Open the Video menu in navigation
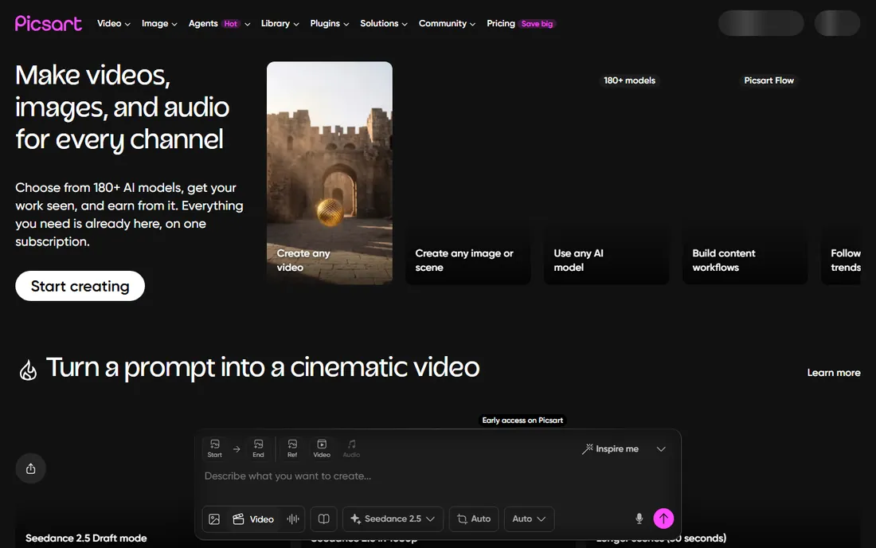 click(x=113, y=23)
